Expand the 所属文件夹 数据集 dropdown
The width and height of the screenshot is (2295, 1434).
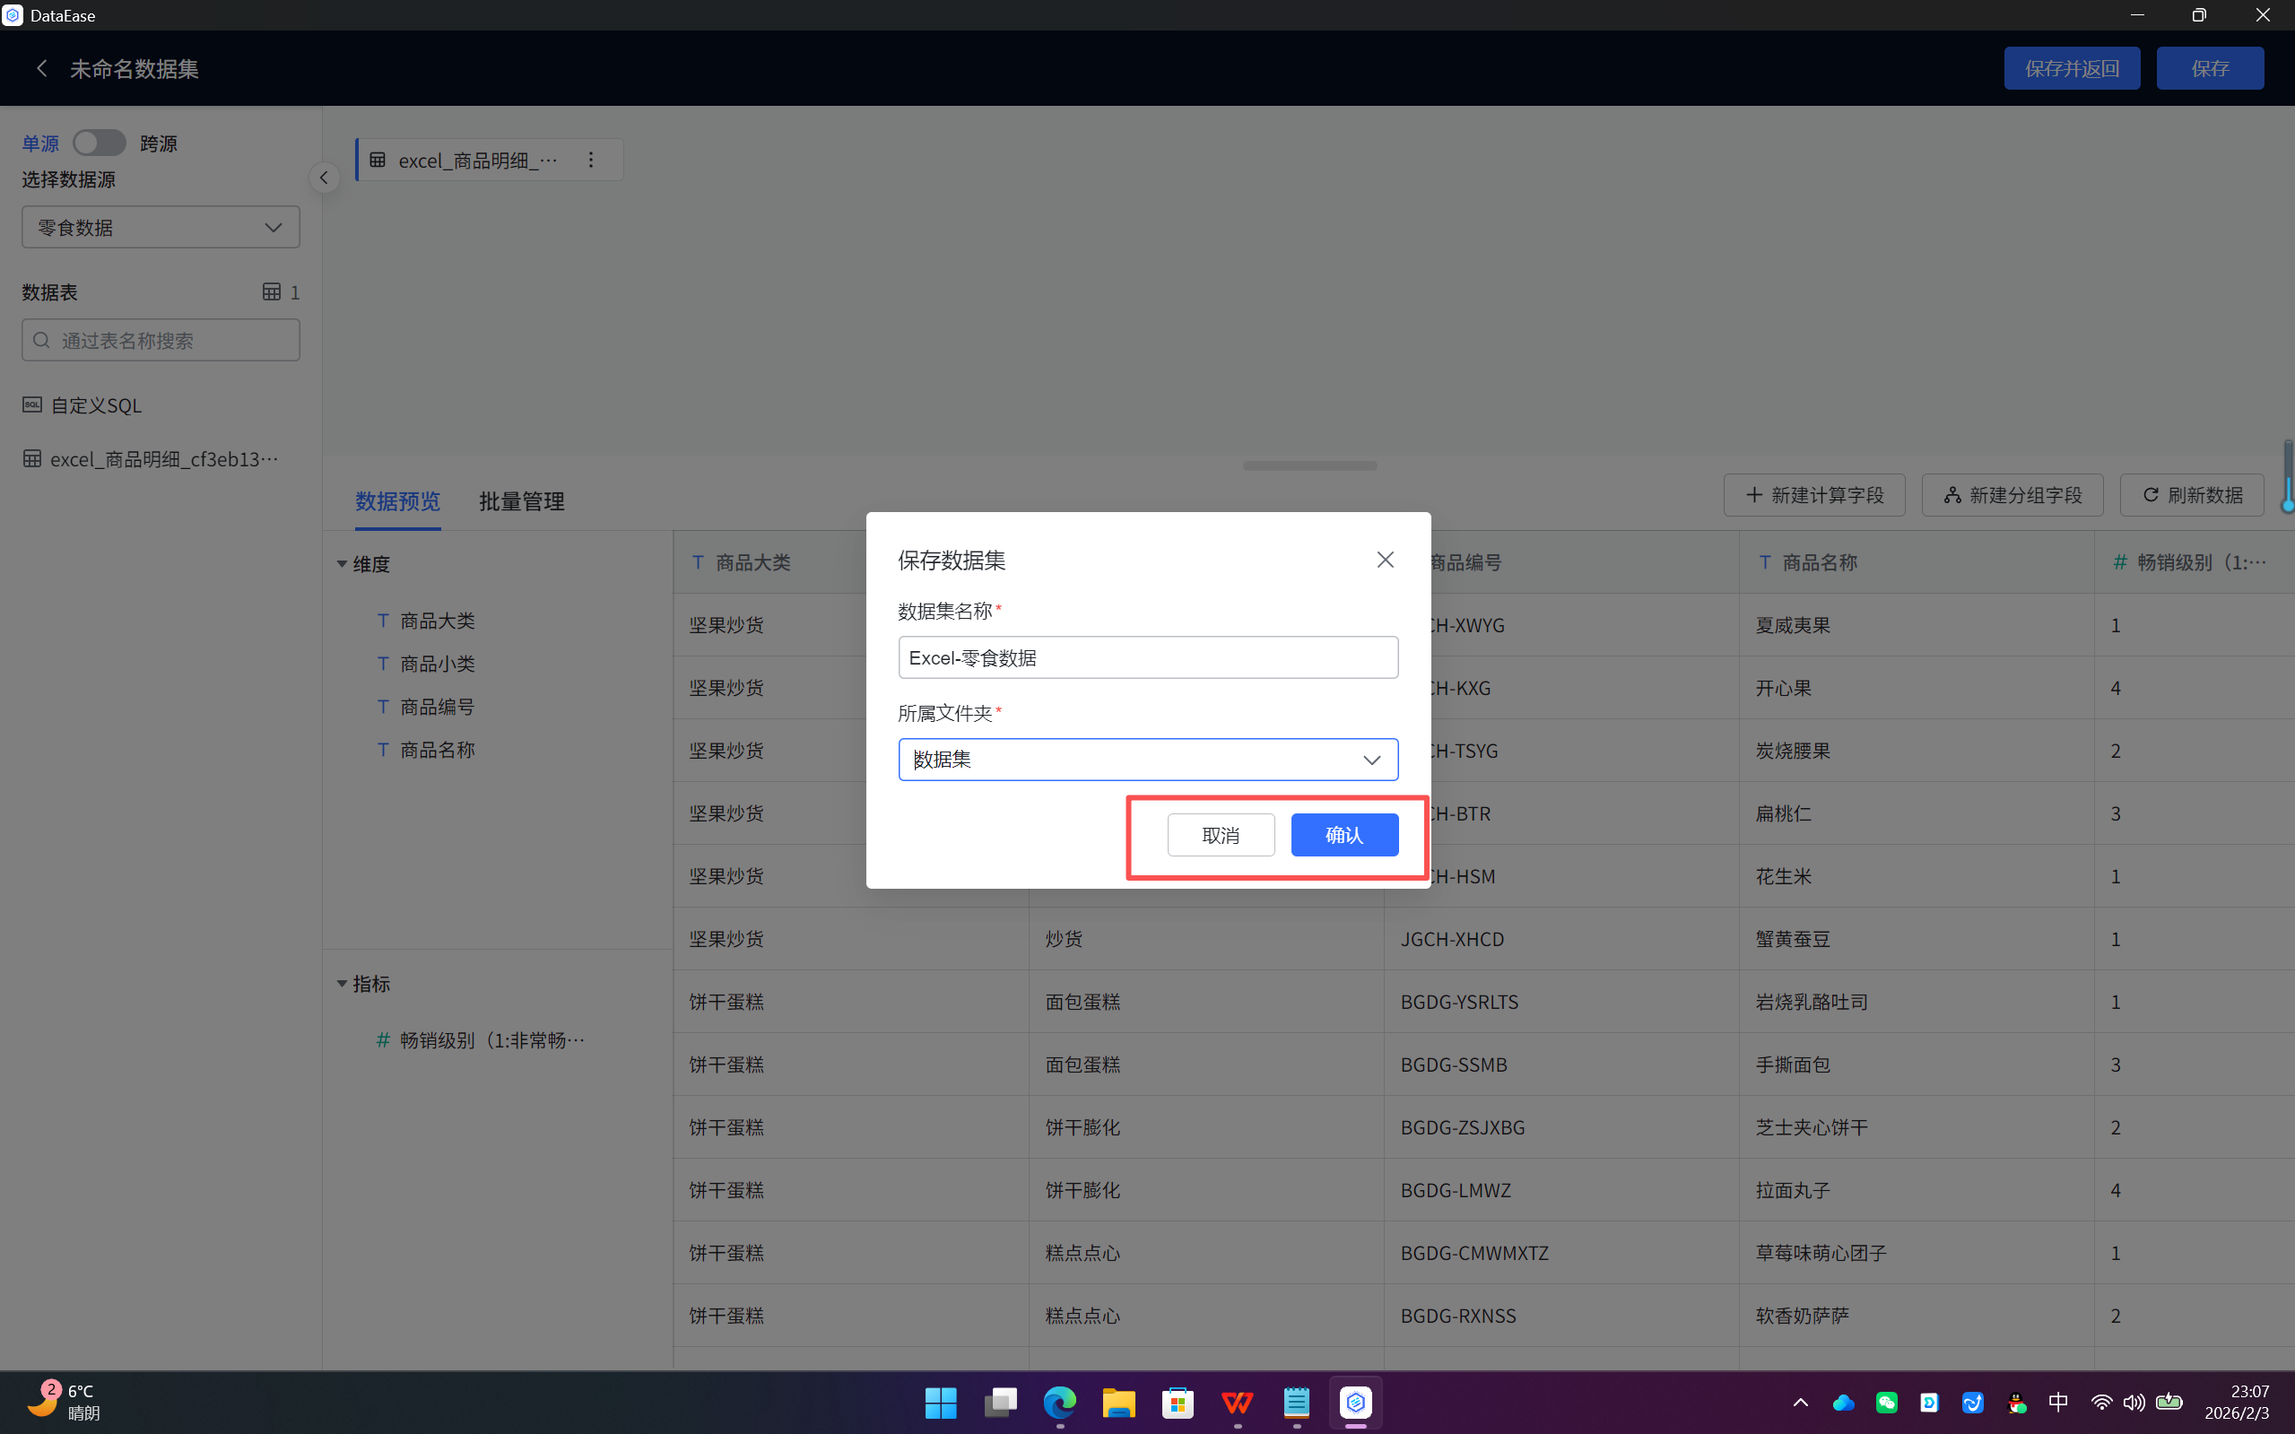coord(1148,760)
